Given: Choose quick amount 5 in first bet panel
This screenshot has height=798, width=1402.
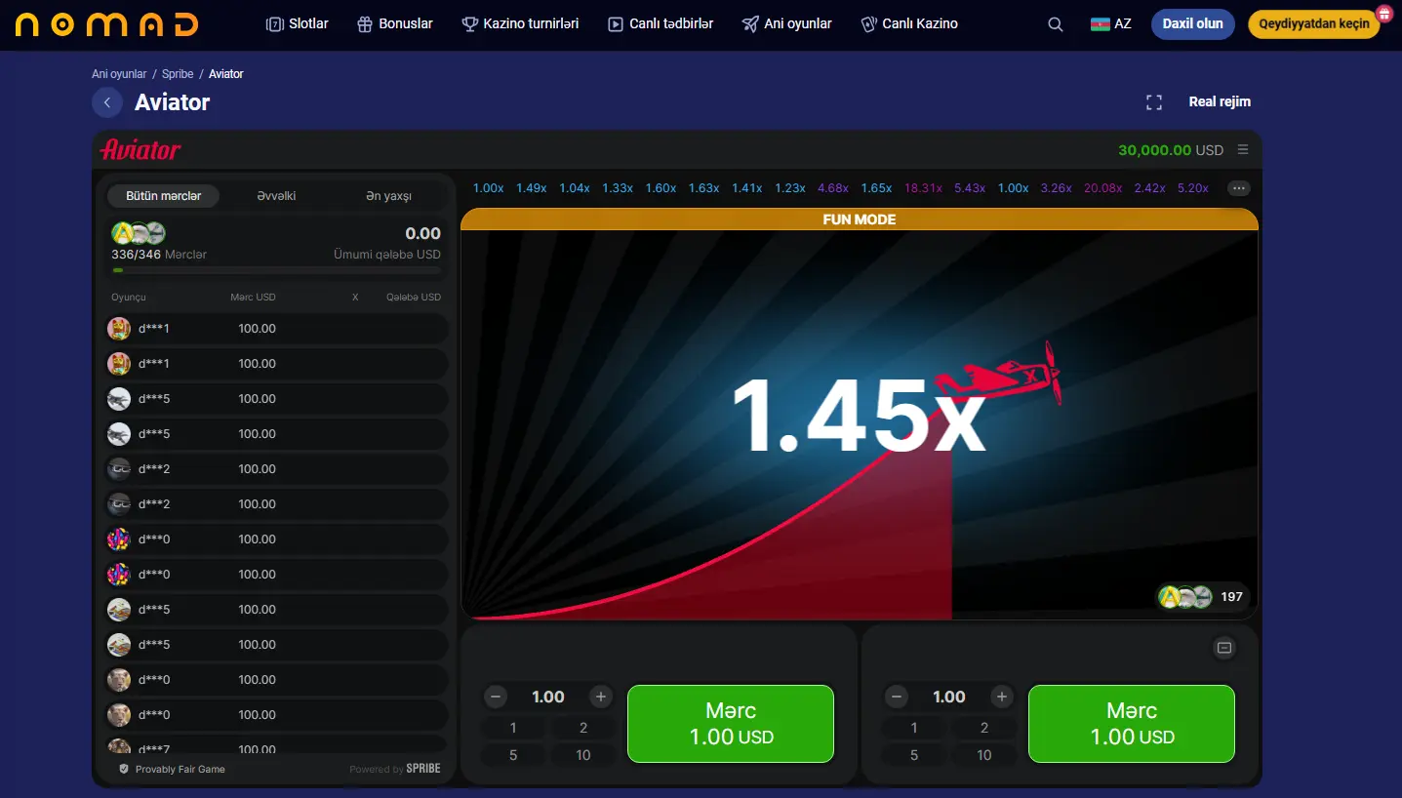Looking at the screenshot, I should 513,755.
